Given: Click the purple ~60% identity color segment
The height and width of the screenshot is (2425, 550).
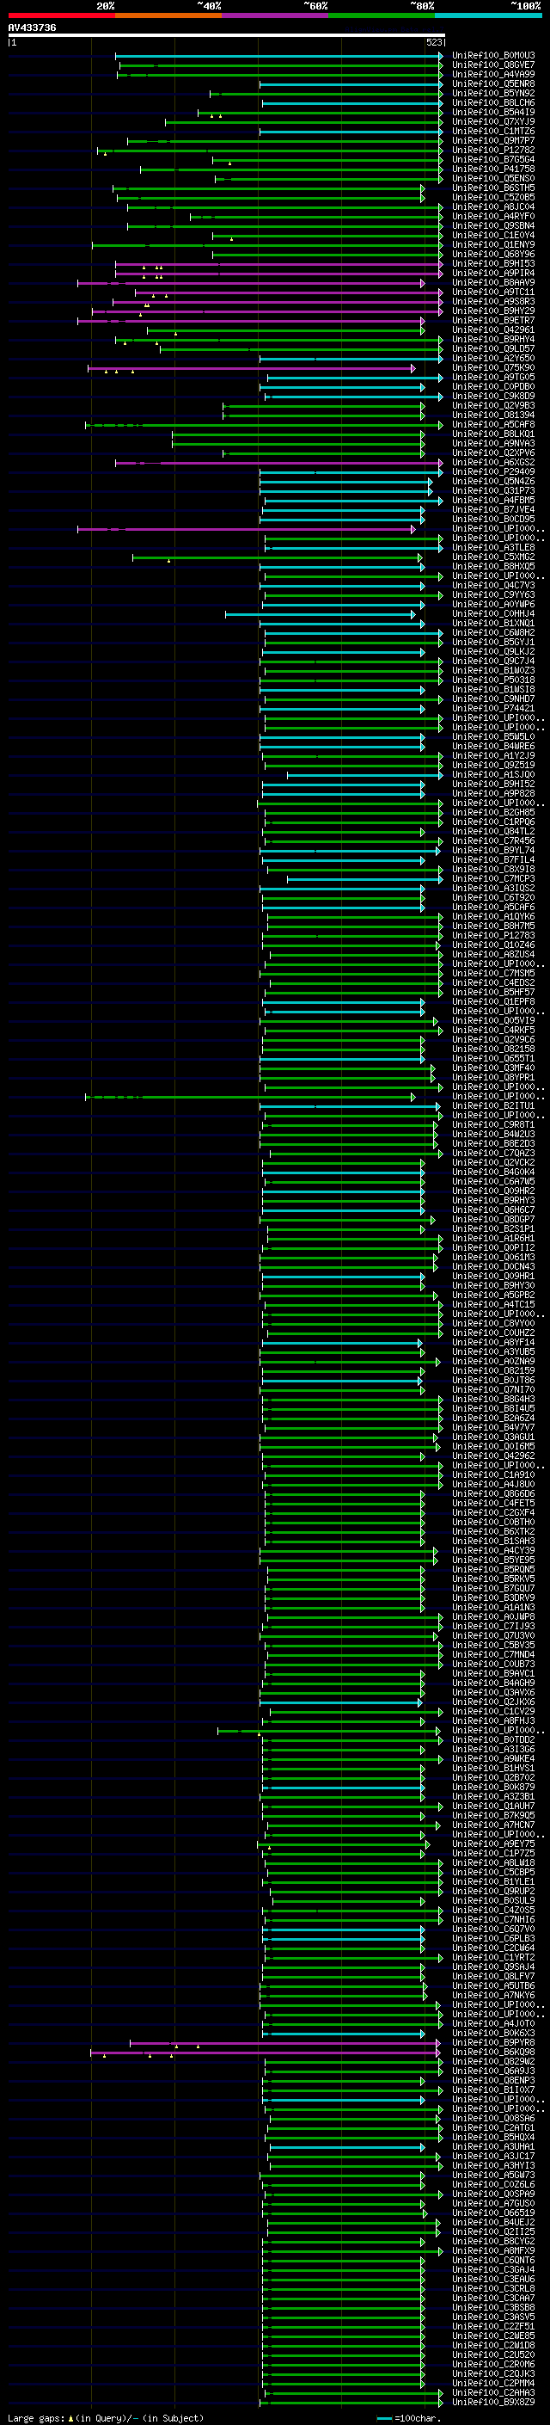Looking at the screenshot, I should [x=276, y=15].
